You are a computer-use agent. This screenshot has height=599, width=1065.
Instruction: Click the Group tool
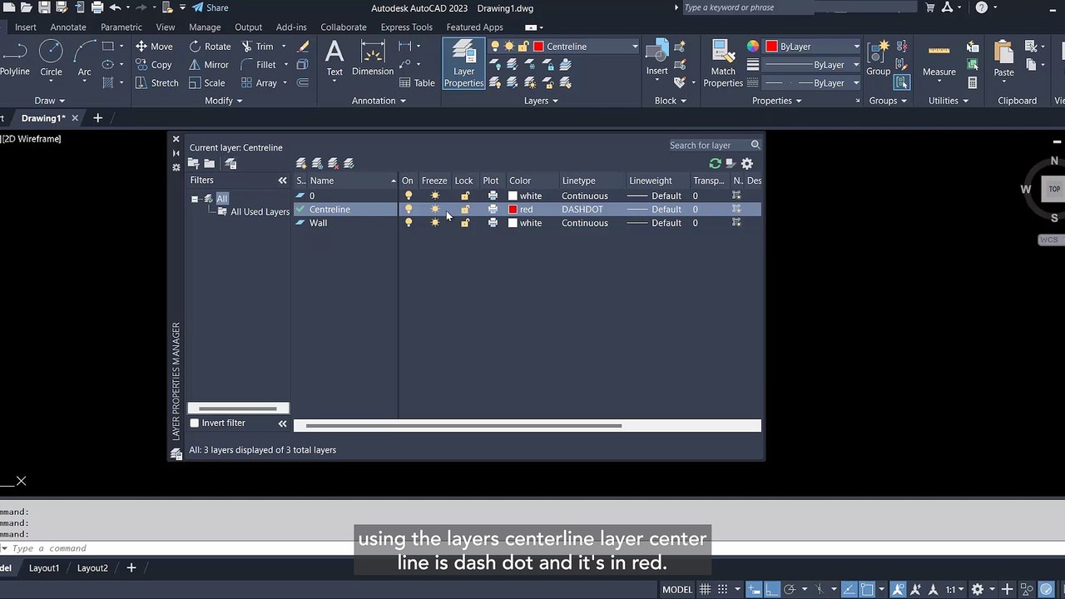pos(879,59)
